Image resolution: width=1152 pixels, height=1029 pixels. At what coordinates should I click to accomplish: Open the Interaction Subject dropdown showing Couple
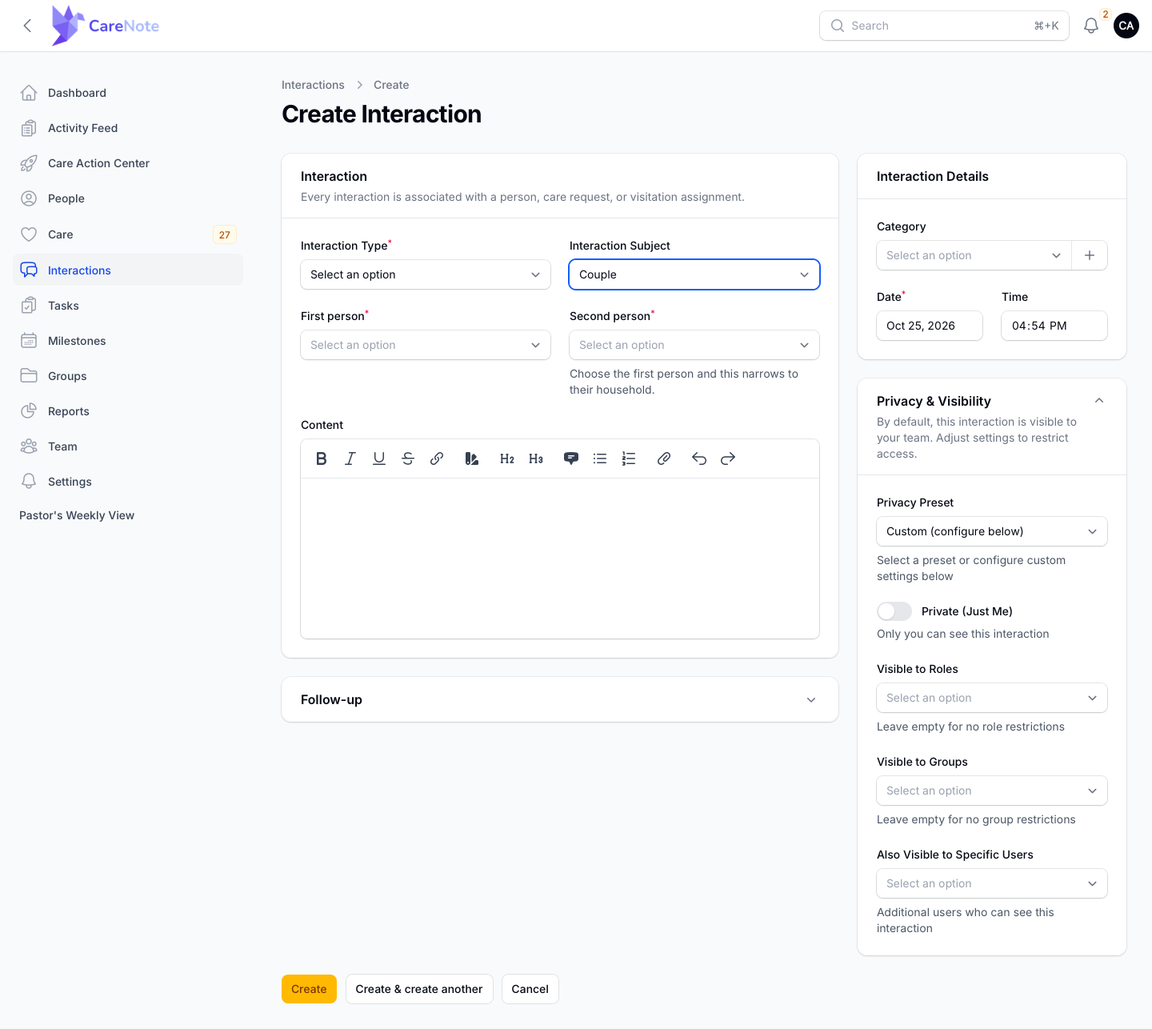[694, 274]
